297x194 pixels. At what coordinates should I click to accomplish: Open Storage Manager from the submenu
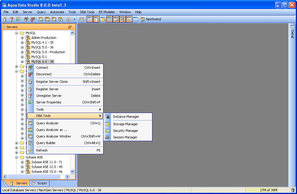pyautogui.click(x=128, y=124)
